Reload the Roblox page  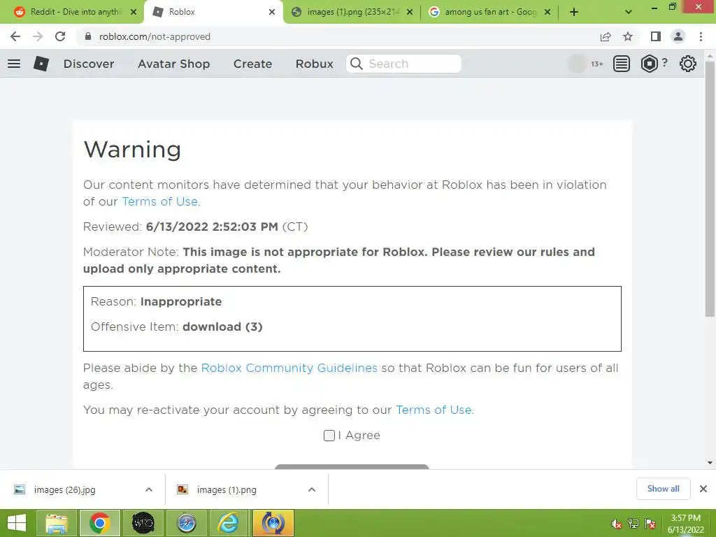(x=60, y=36)
